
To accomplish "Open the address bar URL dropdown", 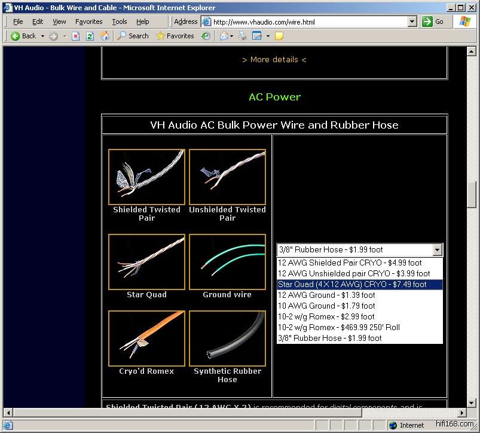I will click(412, 22).
